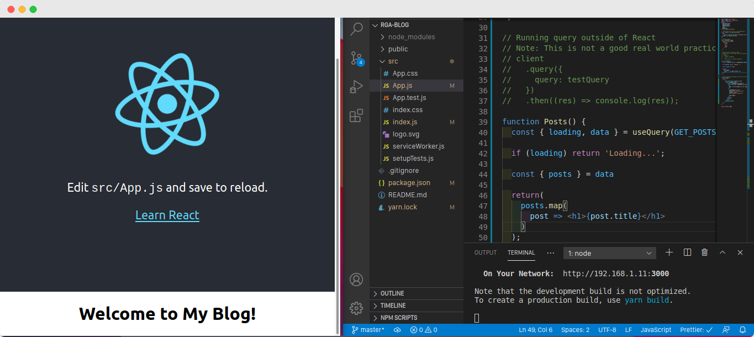This screenshot has height=337, width=754.
Task: Open serviceWorker.js in the explorer
Action: pos(416,146)
